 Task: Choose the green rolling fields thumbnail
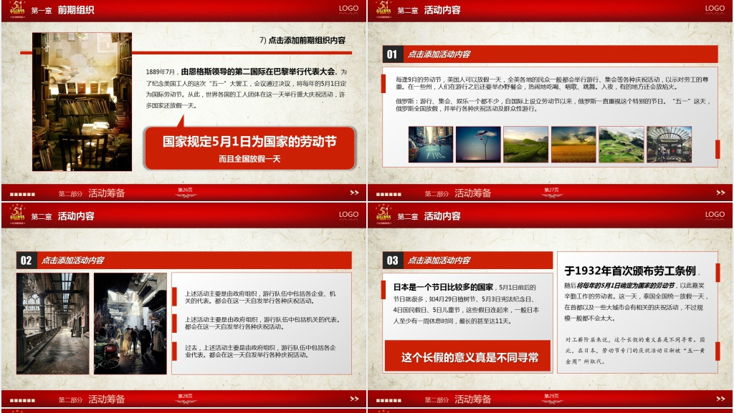621,145
